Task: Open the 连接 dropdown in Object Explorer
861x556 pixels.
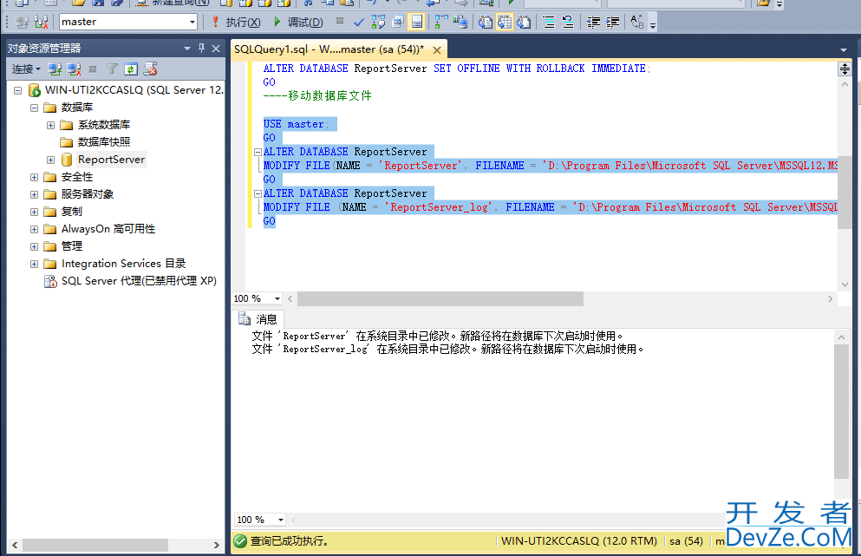Action: pyautogui.click(x=26, y=69)
